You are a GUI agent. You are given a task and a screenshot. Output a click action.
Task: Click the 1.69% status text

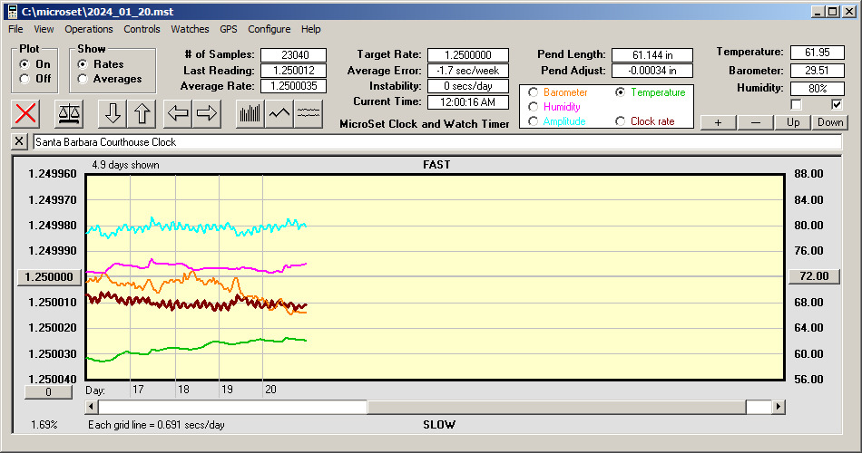tap(44, 424)
